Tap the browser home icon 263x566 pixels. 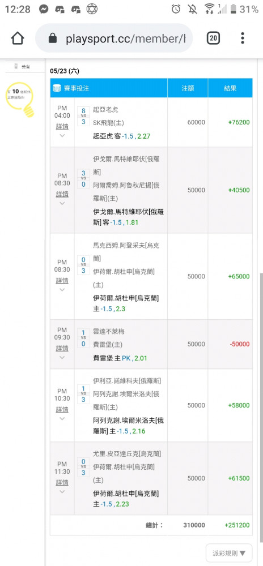tap(18, 38)
